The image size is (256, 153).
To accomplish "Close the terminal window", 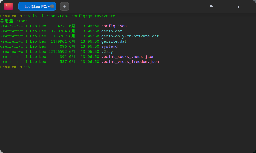I will [x=250, y=7].
